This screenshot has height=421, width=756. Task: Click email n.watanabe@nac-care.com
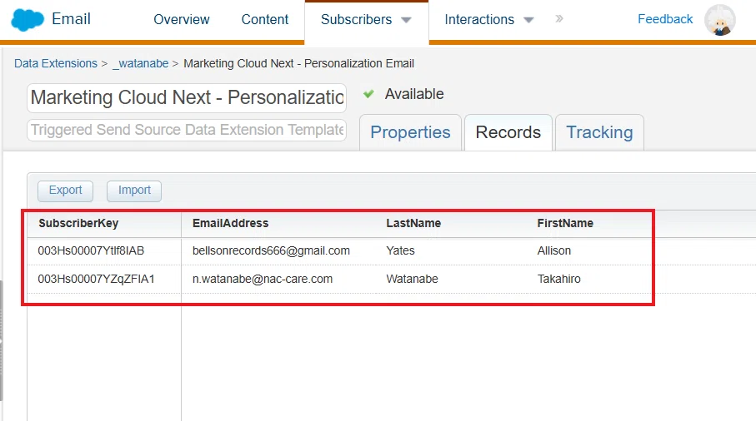click(263, 279)
